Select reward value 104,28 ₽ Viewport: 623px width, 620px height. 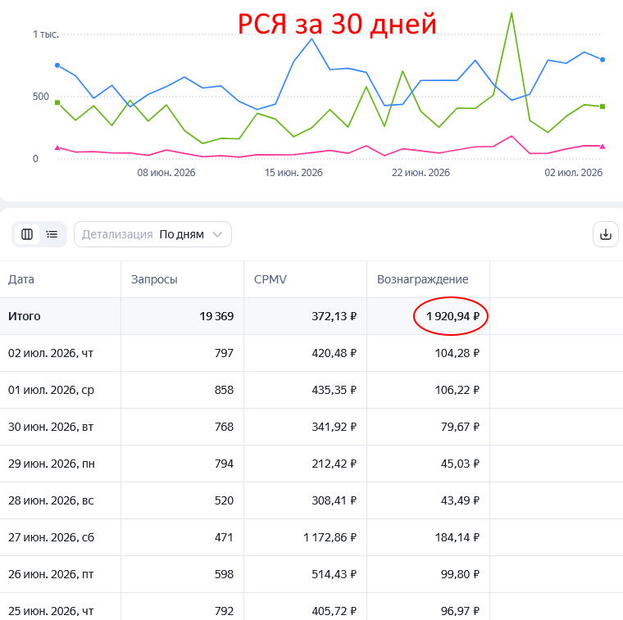[457, 353]
